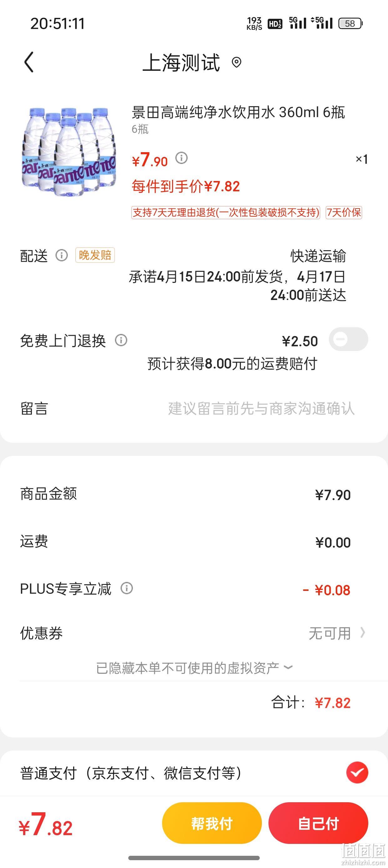Open info icon beside 免费上门退换
This screenshot has width=388, height=868.
121,340
